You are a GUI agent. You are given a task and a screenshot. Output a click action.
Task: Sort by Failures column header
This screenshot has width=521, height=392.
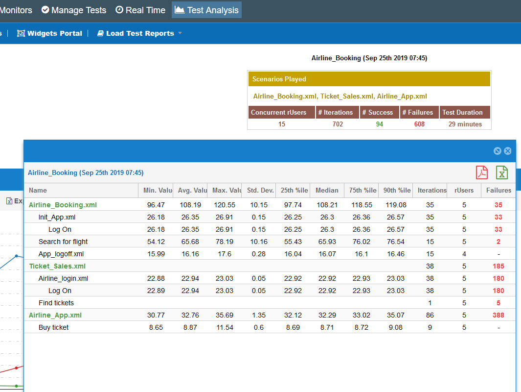point(498,190)
